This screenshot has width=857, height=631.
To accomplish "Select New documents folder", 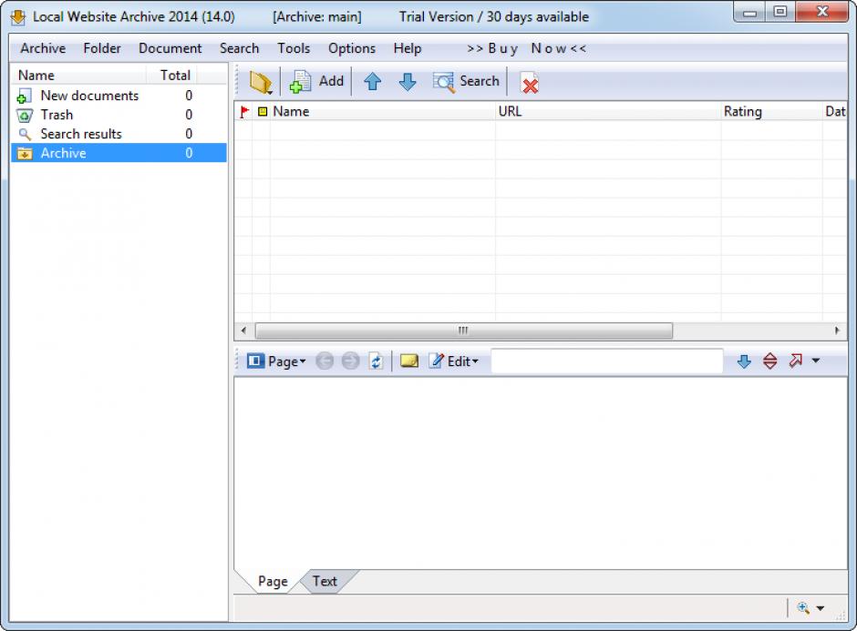I will pos(119,96).
